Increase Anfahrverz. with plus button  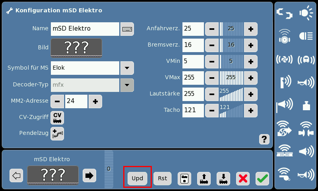[x=251, y=29]
